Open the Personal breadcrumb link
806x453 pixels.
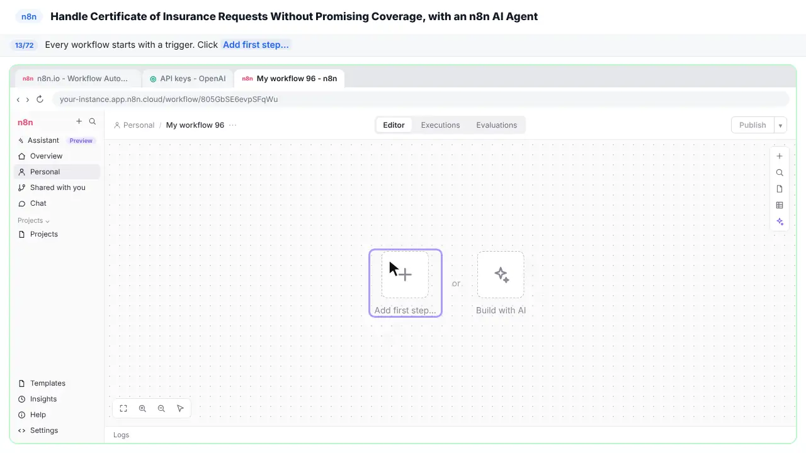click(134, 125)
